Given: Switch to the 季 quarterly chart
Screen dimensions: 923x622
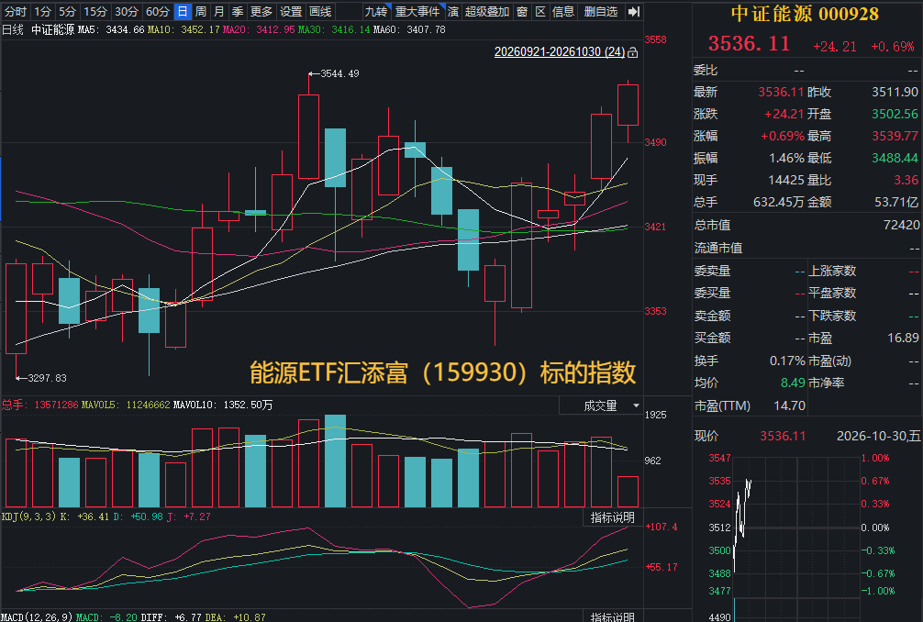Looking at the screenshot, I should tap(238, 11).
